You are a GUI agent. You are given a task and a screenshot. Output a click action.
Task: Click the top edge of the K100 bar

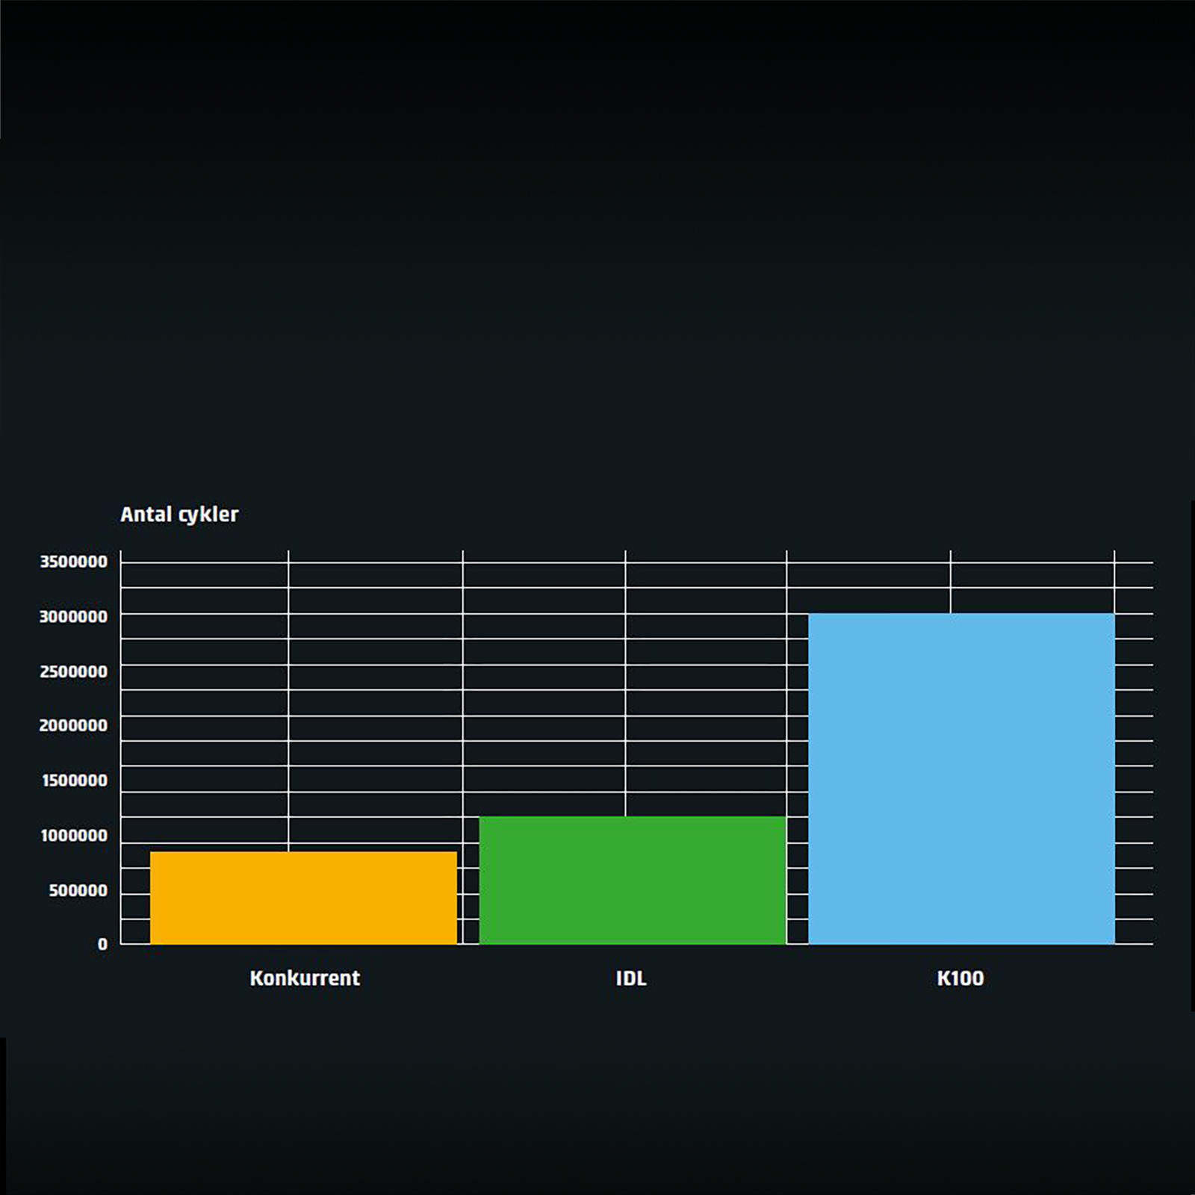(x=961, y=615)
